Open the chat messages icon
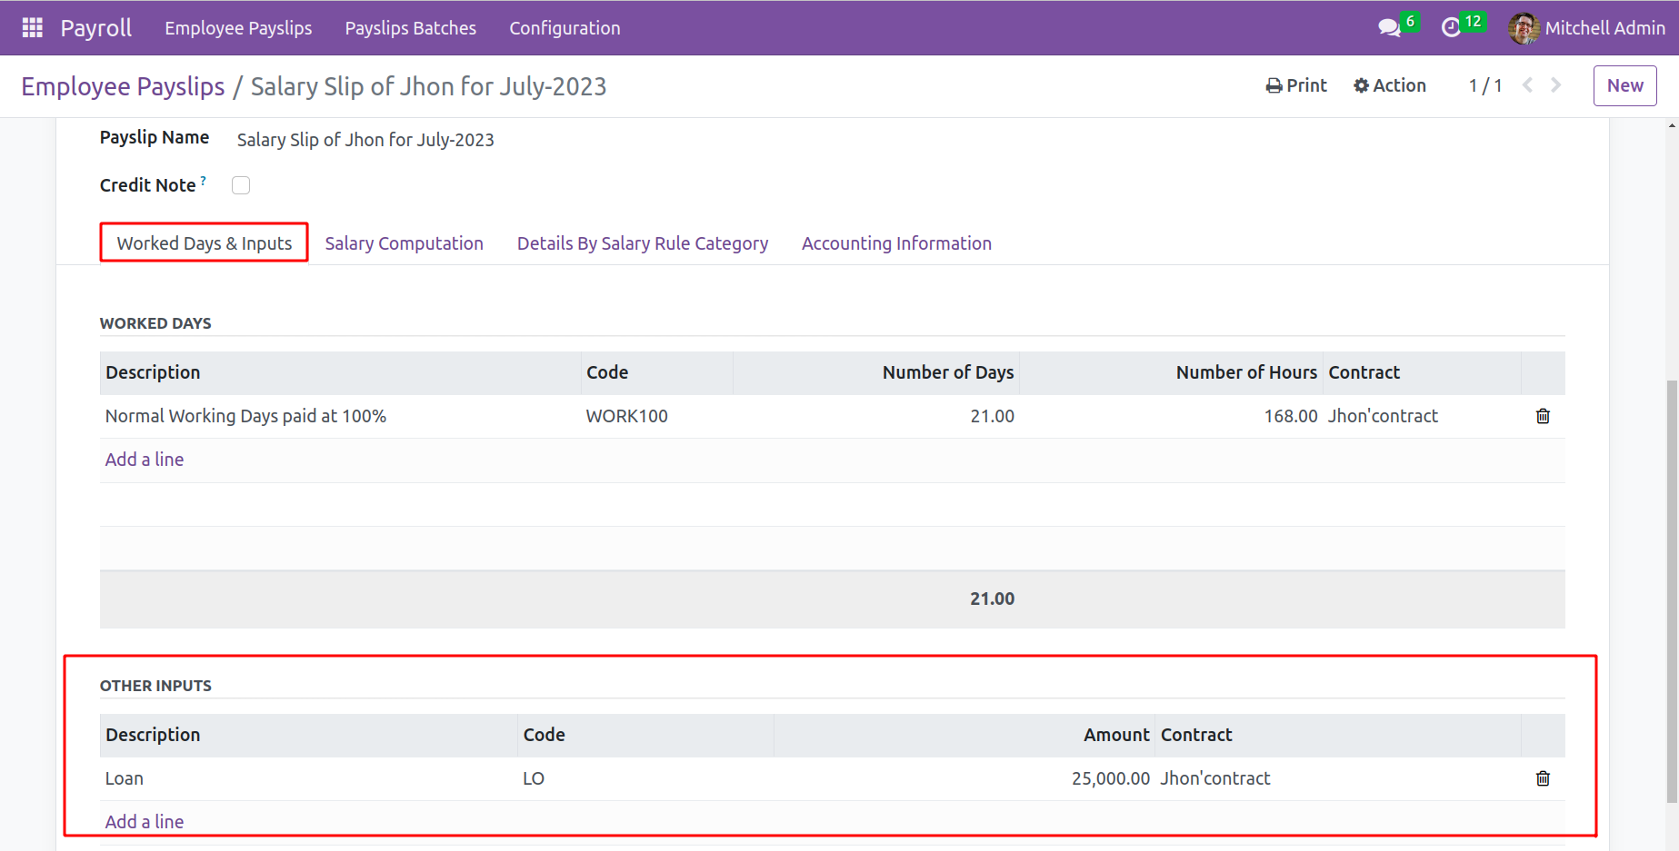 (x=1388, y=28)
